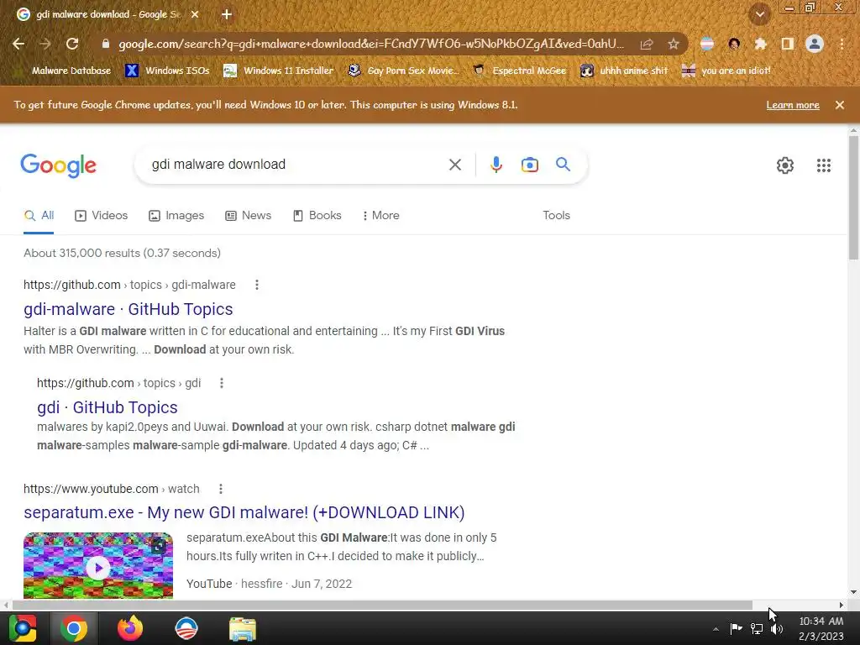Viewport: 860px width, 645px height.
Task: Show hidden system tray icons
Action: (716, 629)
